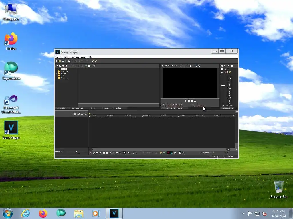Open Master Bus audio properties icon
The image size is (293, 219).
(x=222, y=66)
